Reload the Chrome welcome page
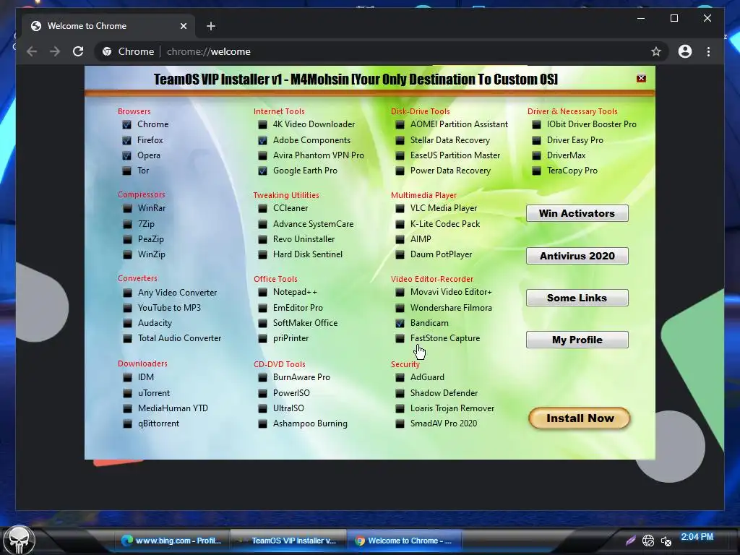 (x=78, y=51)
